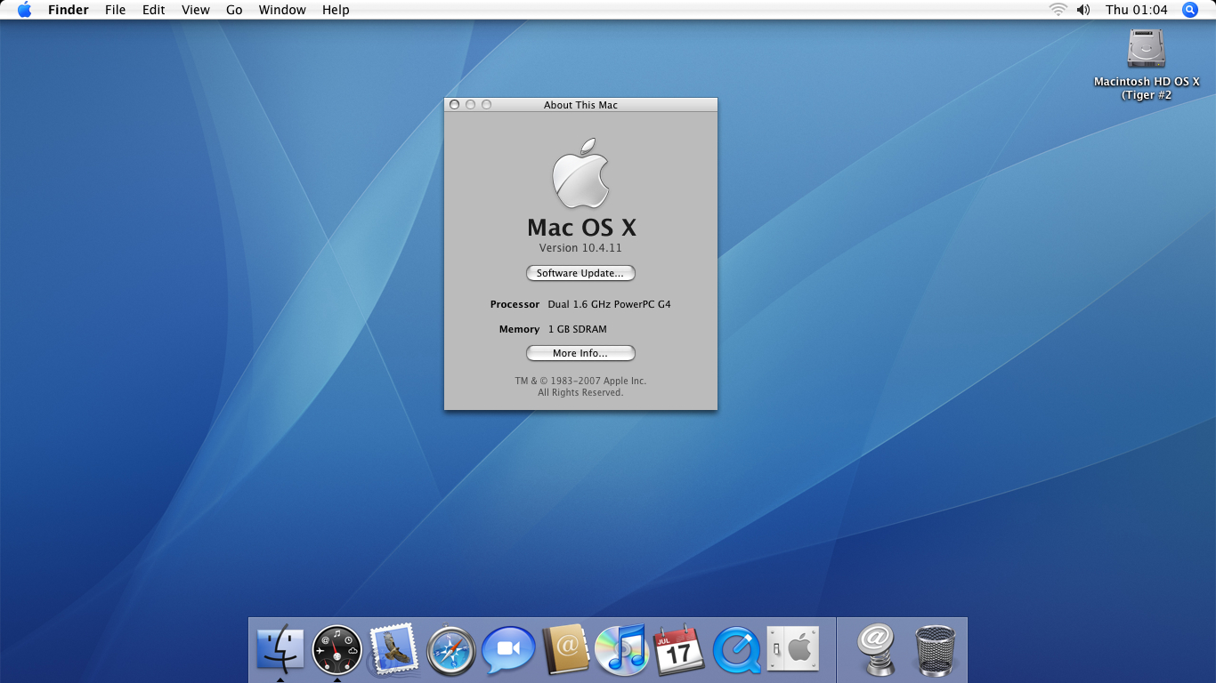
Task: Click the AirPort Wi-Fi status icon
Action: click(1058, 10)
